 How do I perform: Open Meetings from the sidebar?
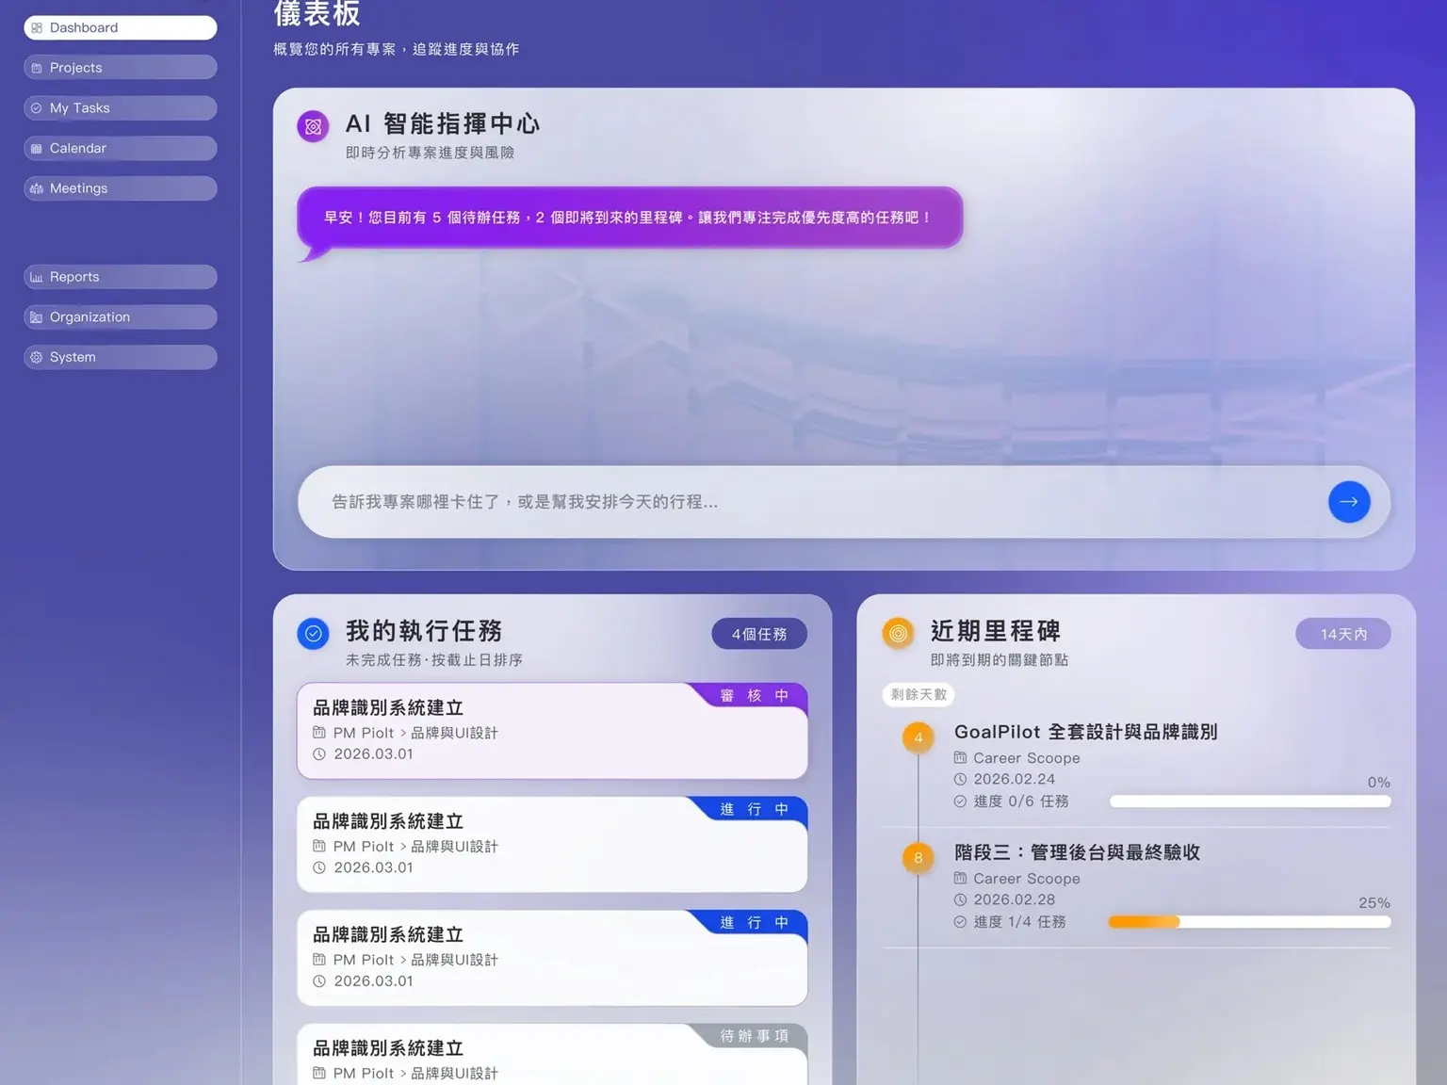[121, 188]
